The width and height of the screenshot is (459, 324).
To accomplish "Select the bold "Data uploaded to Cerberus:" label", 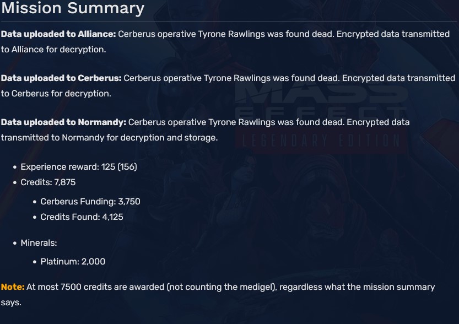I will 61,78.
